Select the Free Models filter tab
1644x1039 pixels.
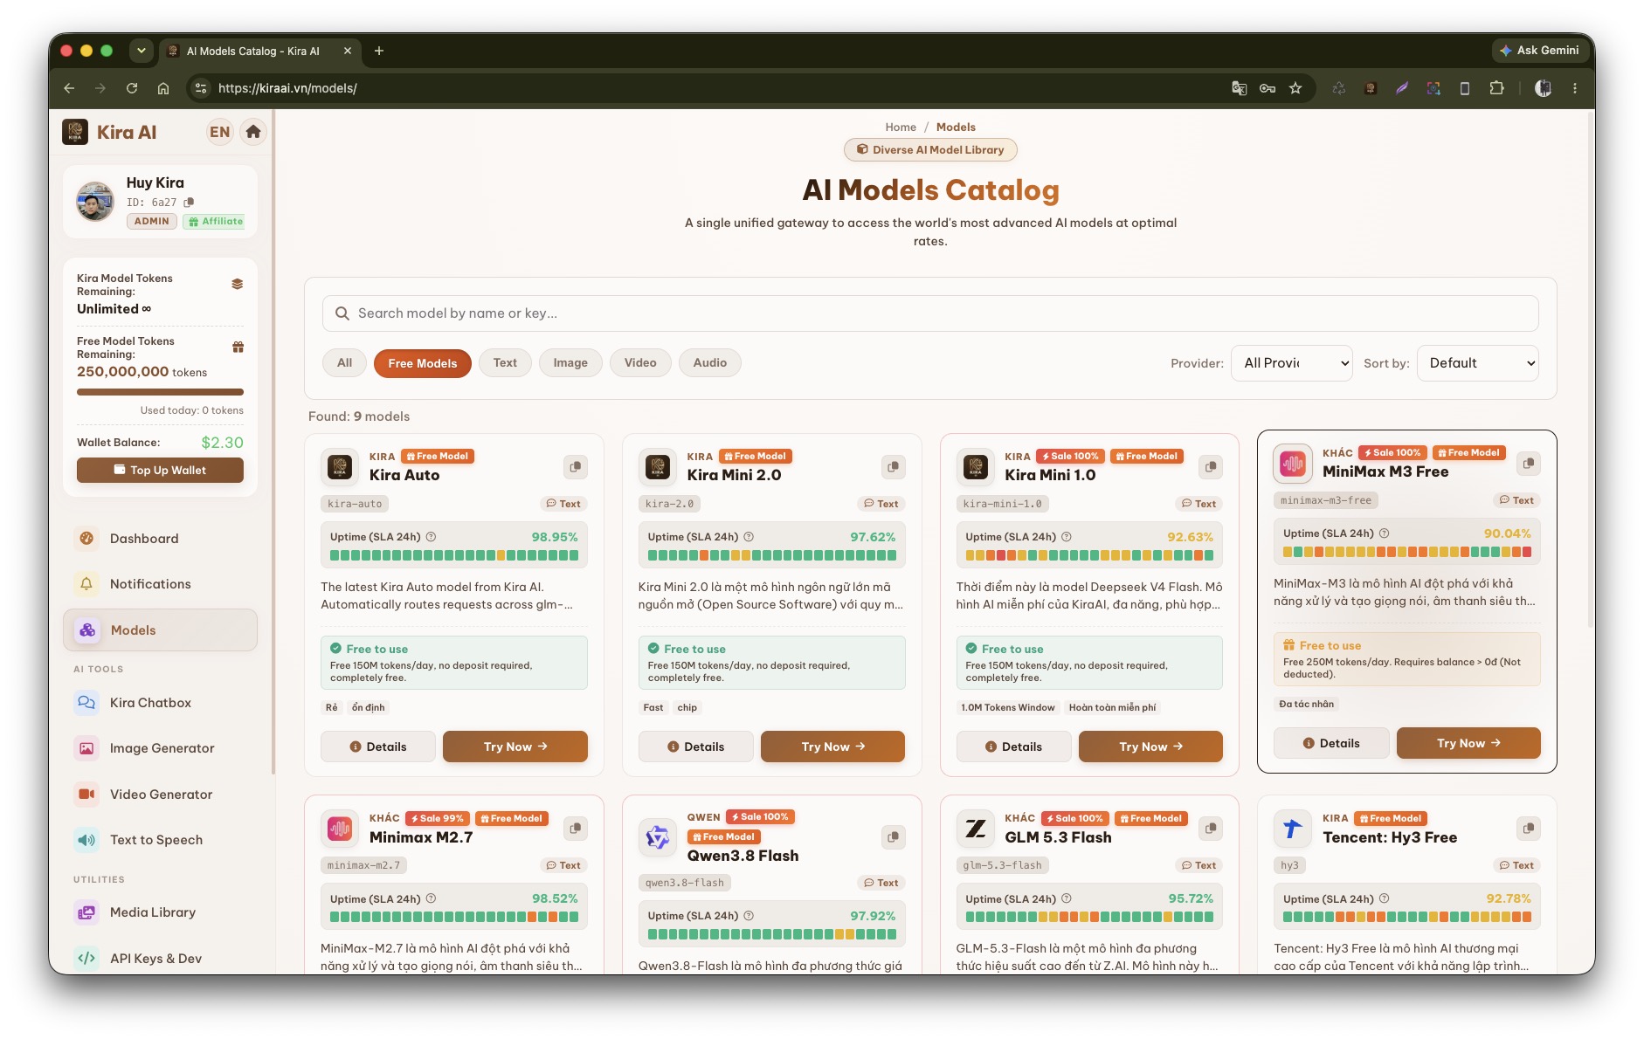pyautogui.click(x=423, y=363)
